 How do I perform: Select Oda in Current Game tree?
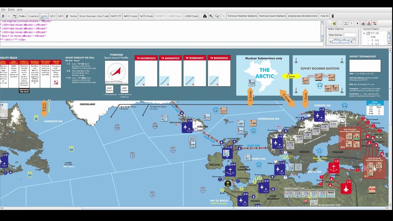coord(373,37)
